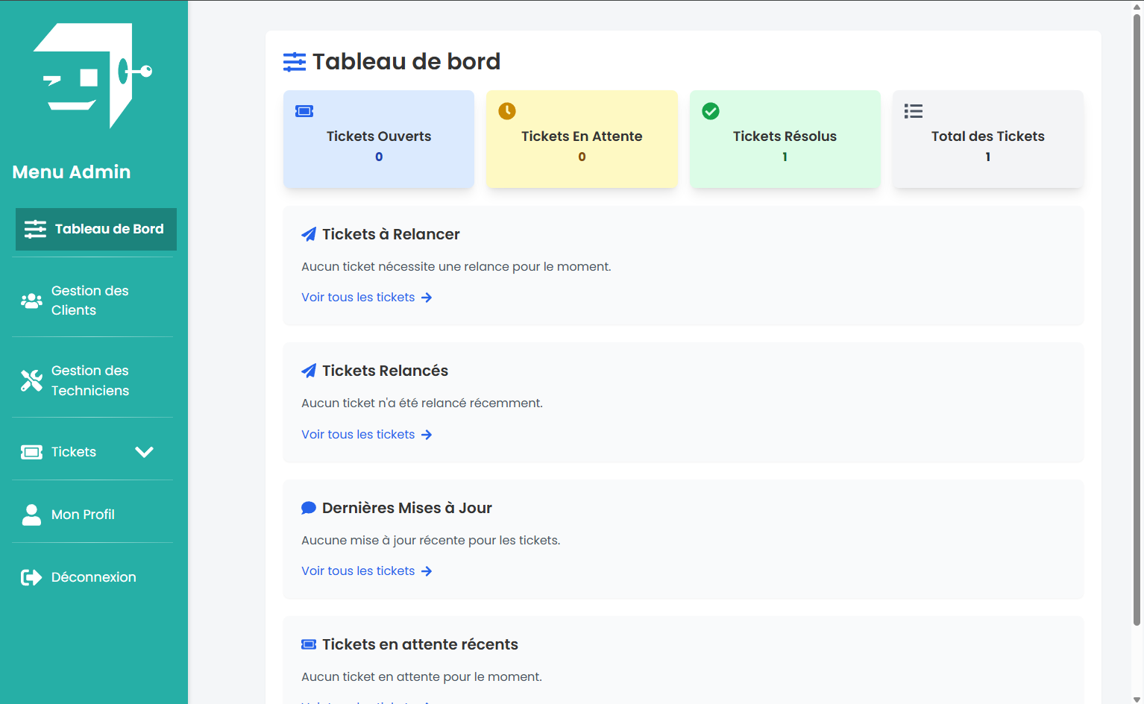Image resolution: width=1144 pixels, height=704 pixels.
Task: Select Gestion des Clients in the admin menu
Action: 89,300
